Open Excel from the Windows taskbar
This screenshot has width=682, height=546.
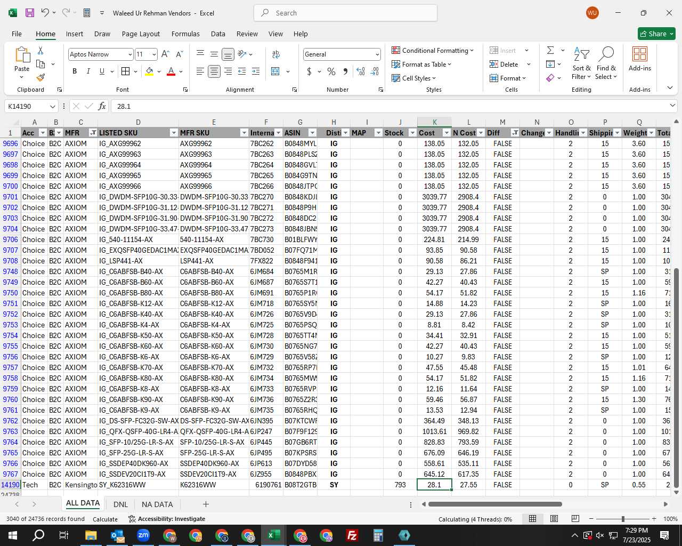pyautogui.click(x=274, y=535)
